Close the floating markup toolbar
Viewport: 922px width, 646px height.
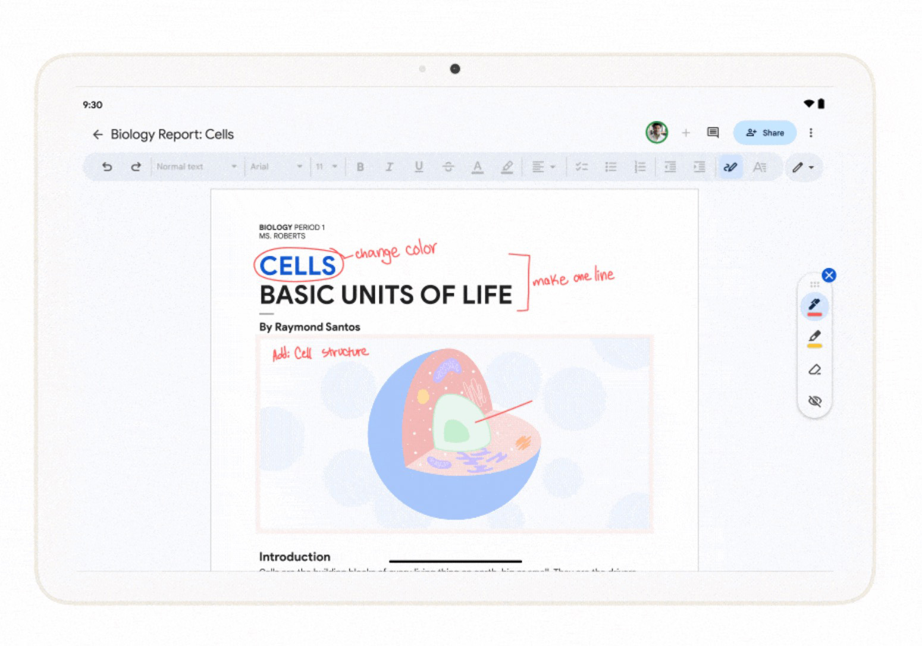click(829, 275)
